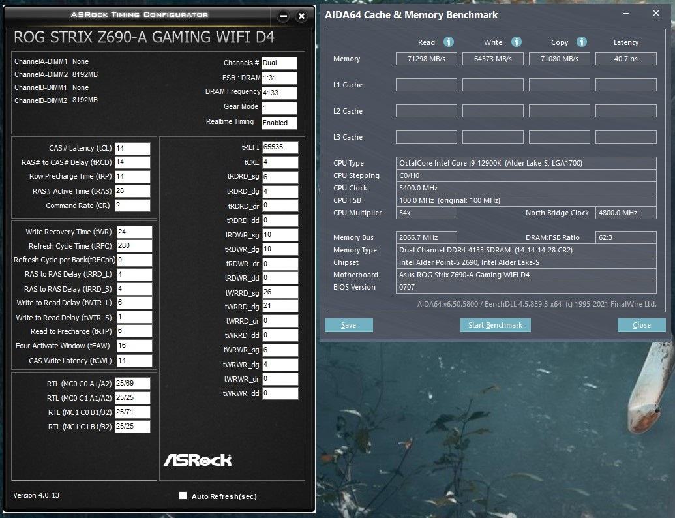
Task: Click the tREFI value field
Action: [280, 147]
